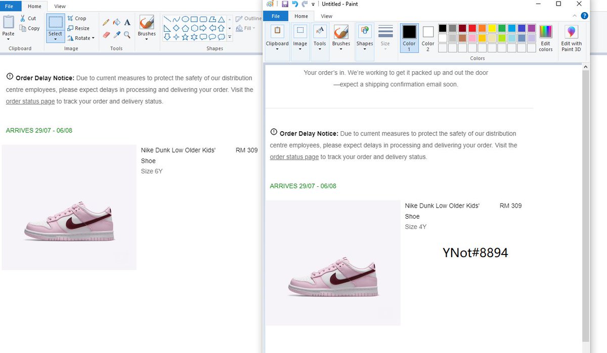Activate the Text tool letter A

(x=127, y=22)
